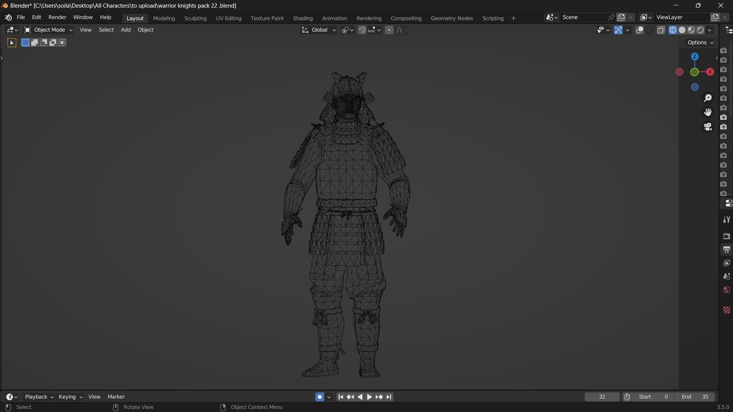Open Texture properties tab (checker icon)
733x412 pixels.
[727, 310]
